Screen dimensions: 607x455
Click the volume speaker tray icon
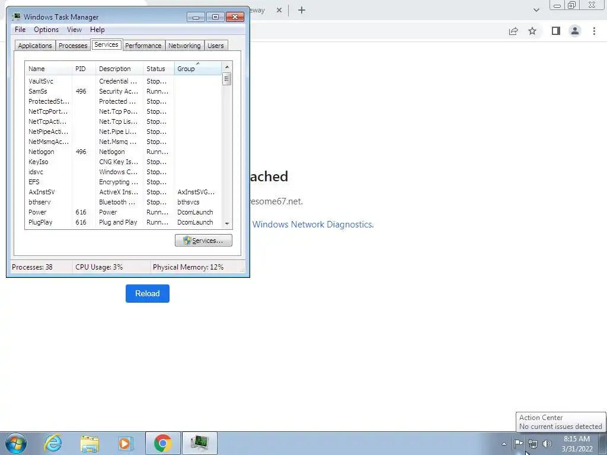547,444
